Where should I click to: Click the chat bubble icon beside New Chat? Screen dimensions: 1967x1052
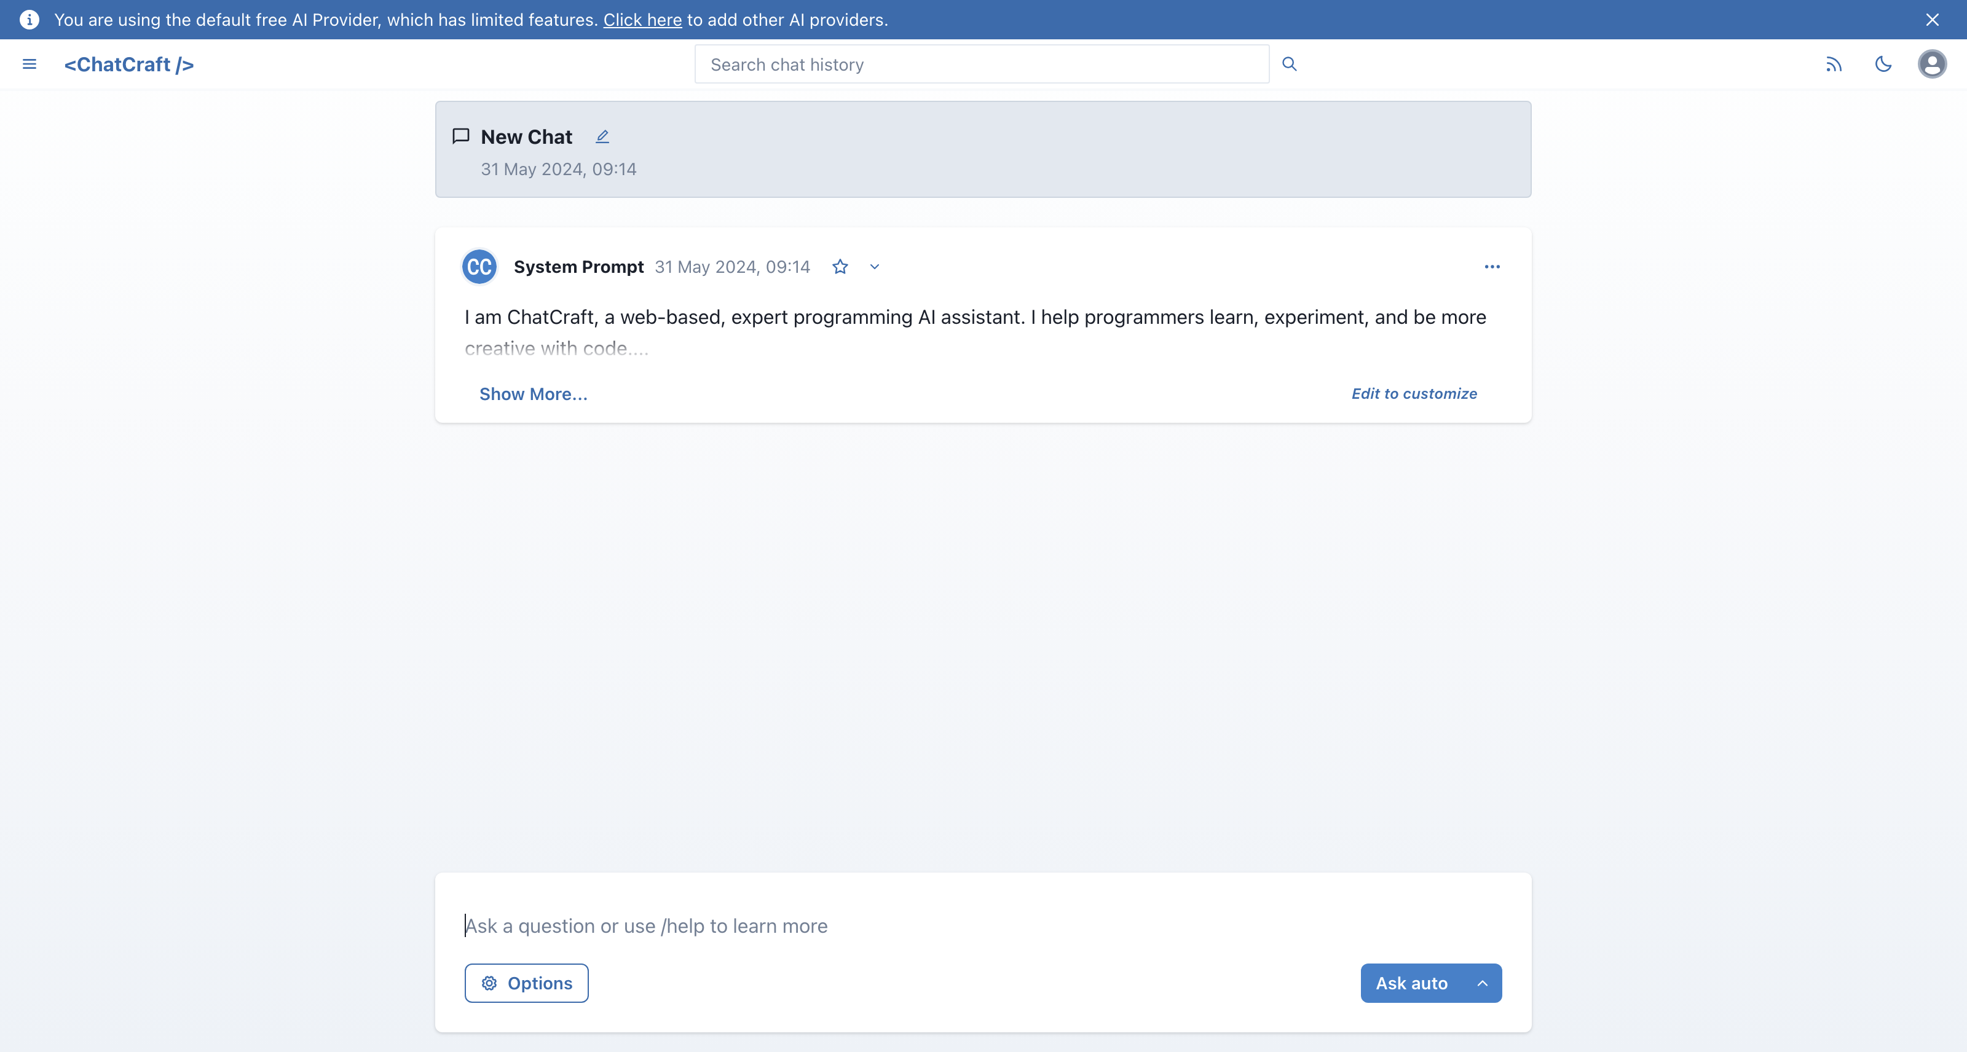point(460,136)
